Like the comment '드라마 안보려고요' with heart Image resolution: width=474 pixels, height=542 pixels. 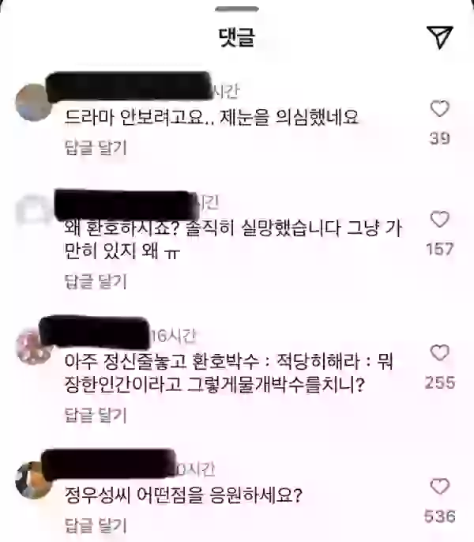click(439, 108)
